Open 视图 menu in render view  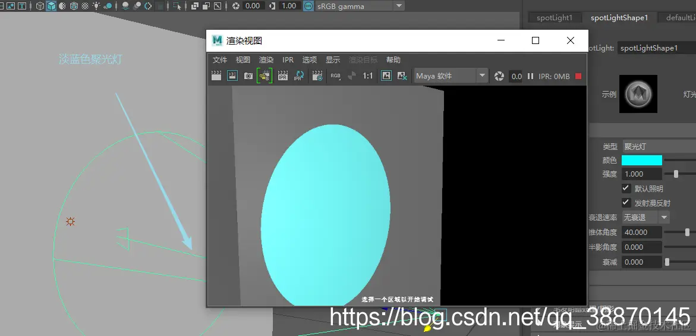(x=243, y=60)
